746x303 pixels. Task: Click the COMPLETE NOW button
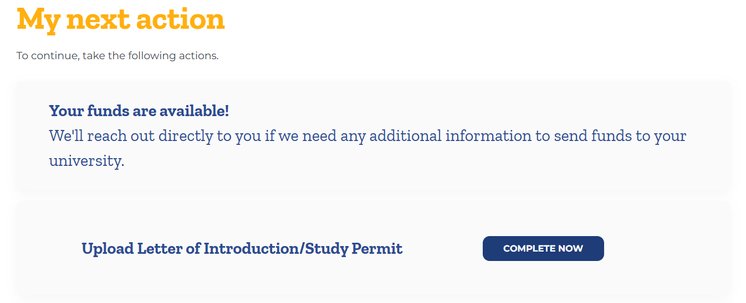point(543,248)
